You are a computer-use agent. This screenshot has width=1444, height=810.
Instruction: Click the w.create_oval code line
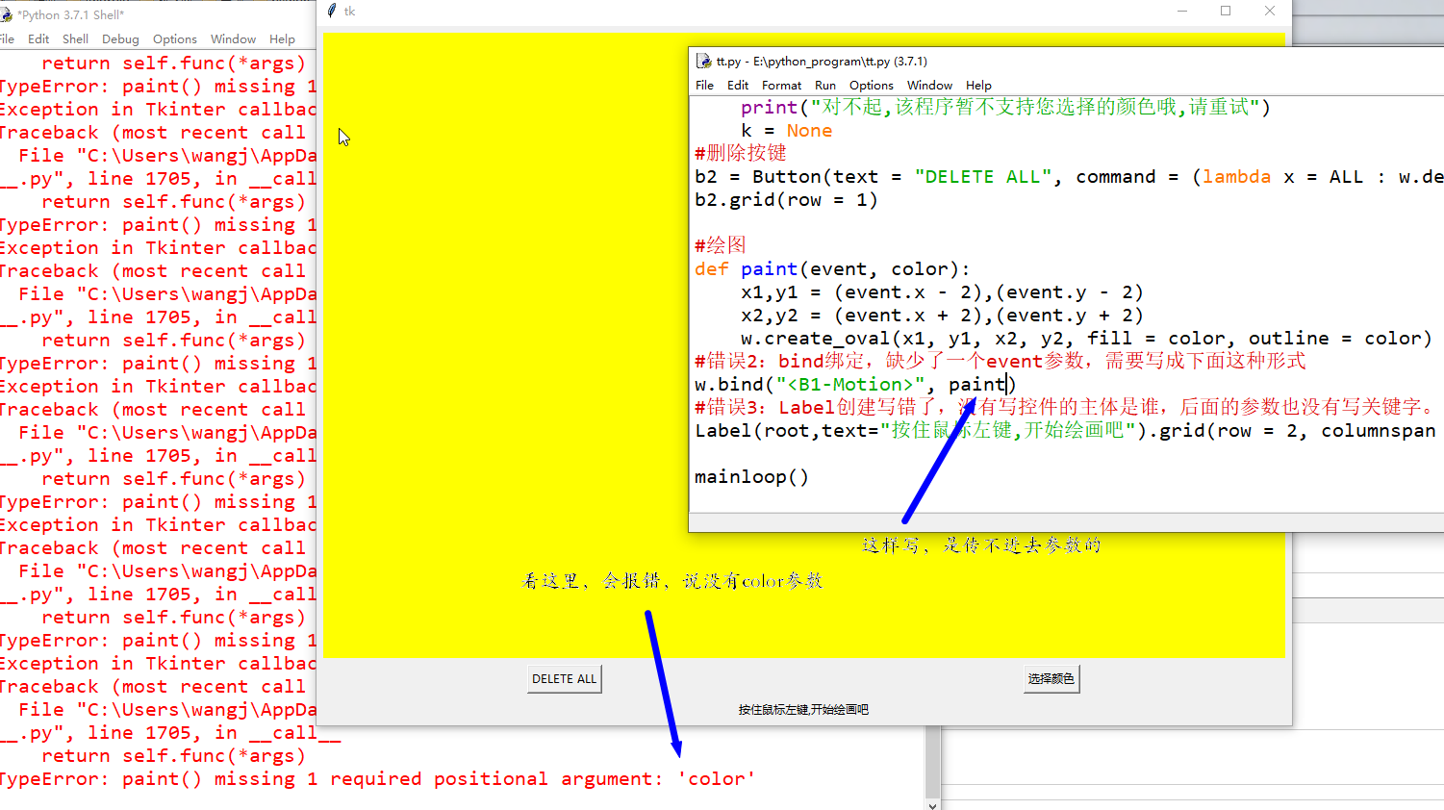tap(1086, 339)
